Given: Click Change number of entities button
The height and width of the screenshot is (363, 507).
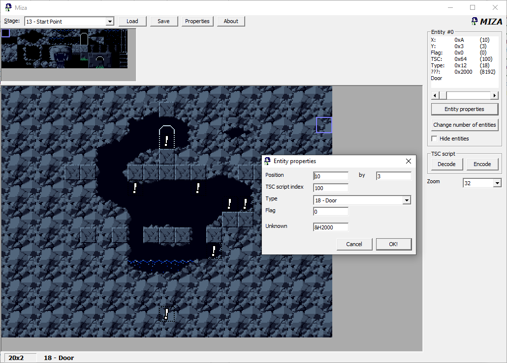Looking at the screenshot, I should pos(464,125).
